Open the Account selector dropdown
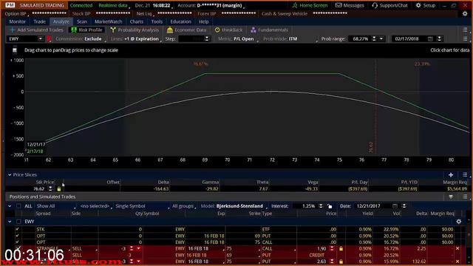The width and height of the screenshot is (473, 266). pos(211,5)
